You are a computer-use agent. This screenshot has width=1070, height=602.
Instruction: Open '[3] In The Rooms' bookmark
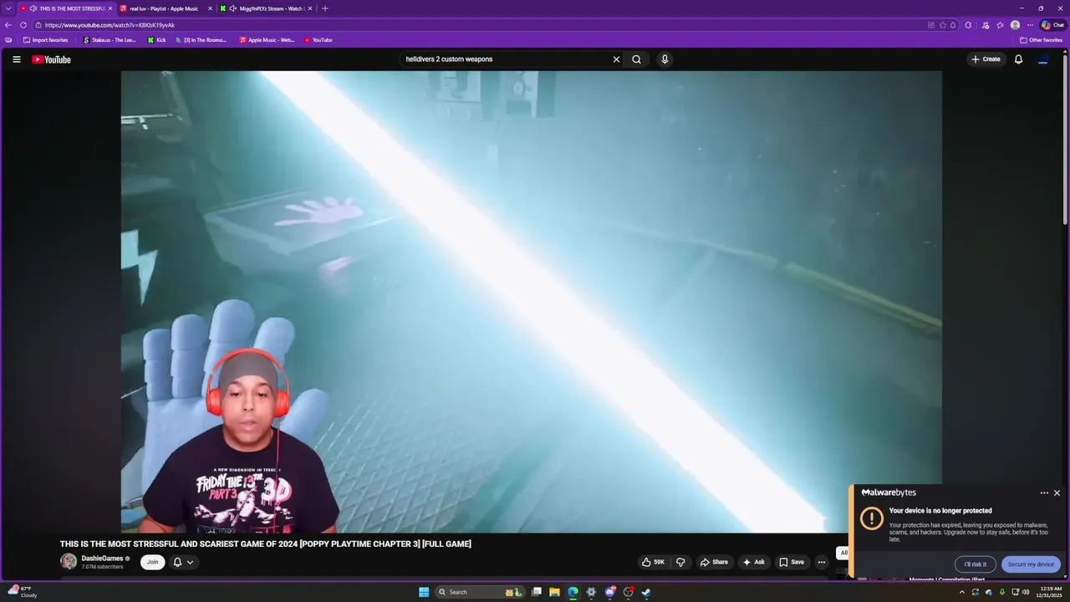pyautogui.click(x=201, y=40)
